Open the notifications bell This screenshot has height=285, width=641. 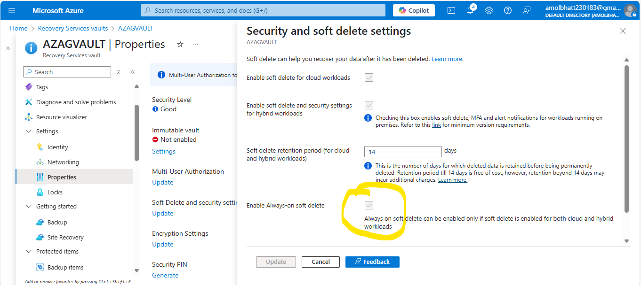click(x=470, y=10)
